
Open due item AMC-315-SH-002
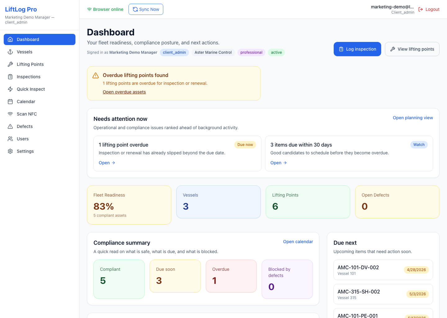pyautogui.click(x=383, y=294)
